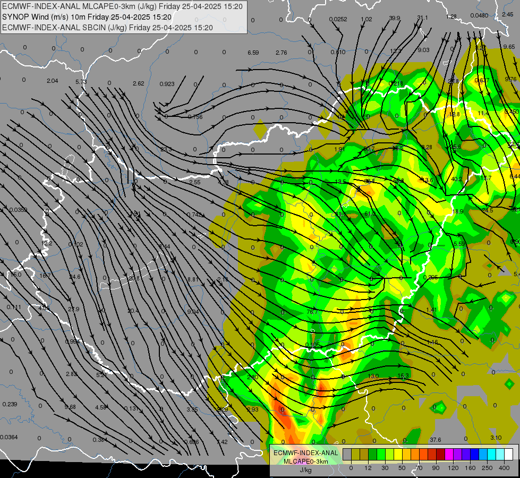Viewport: 520px width, 478px height.
Task: Click the SBCIN header title line
Action: pos(107,28)
